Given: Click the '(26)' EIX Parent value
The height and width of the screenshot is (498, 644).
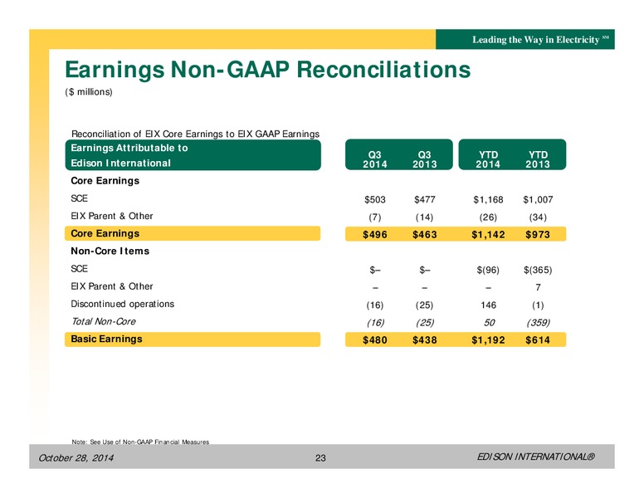Looking at the screenshot, I should (488, 217).
